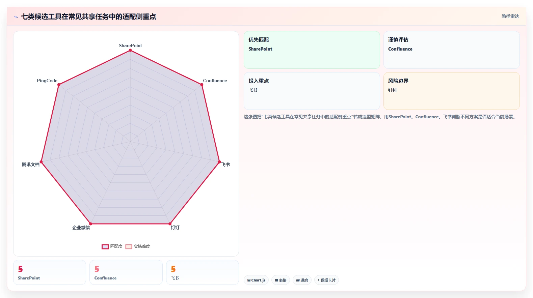533x298 pixels.
Task: Open the 投入重点 飞书 card
Action: click(x=312, y=91)
